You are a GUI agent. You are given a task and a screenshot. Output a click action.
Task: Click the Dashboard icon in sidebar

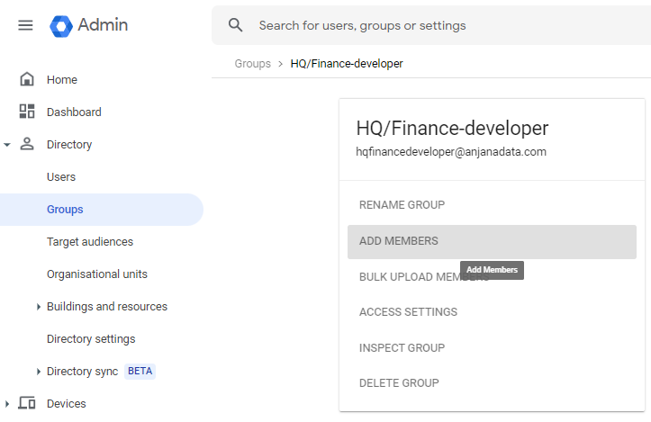coord(27,112)
